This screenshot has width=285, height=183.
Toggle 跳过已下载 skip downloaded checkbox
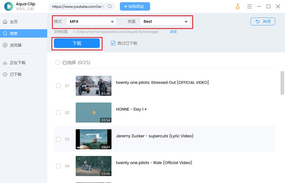pos(113,43)
